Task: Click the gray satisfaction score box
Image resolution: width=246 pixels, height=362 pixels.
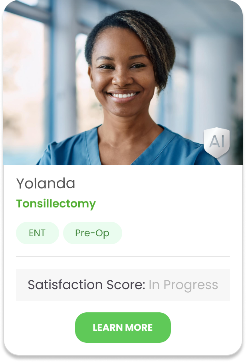Action: 123,285
